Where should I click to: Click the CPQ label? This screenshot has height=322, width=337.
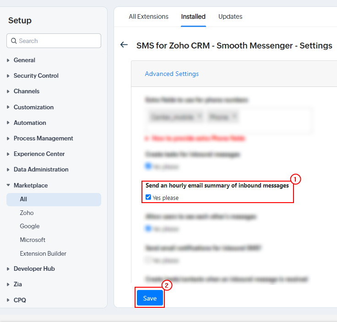pyautogui.click(x=20, y=300)
